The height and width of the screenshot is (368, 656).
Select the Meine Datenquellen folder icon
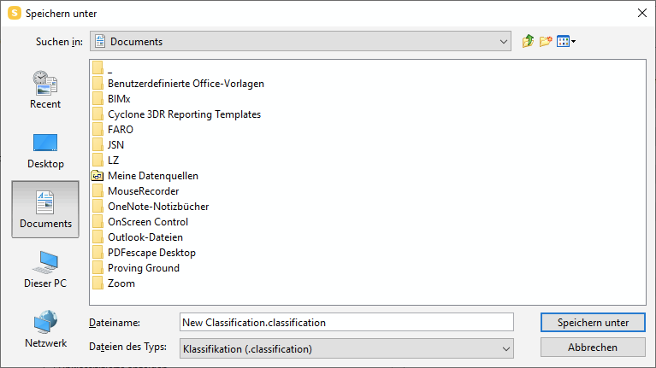click(98, 176)
